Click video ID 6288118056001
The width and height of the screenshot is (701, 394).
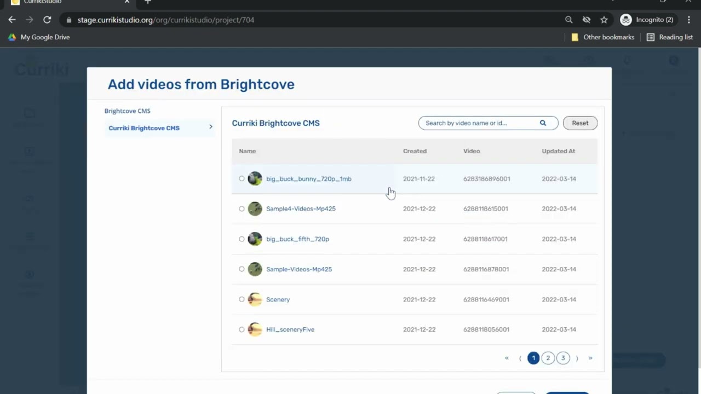pos(486,330)
